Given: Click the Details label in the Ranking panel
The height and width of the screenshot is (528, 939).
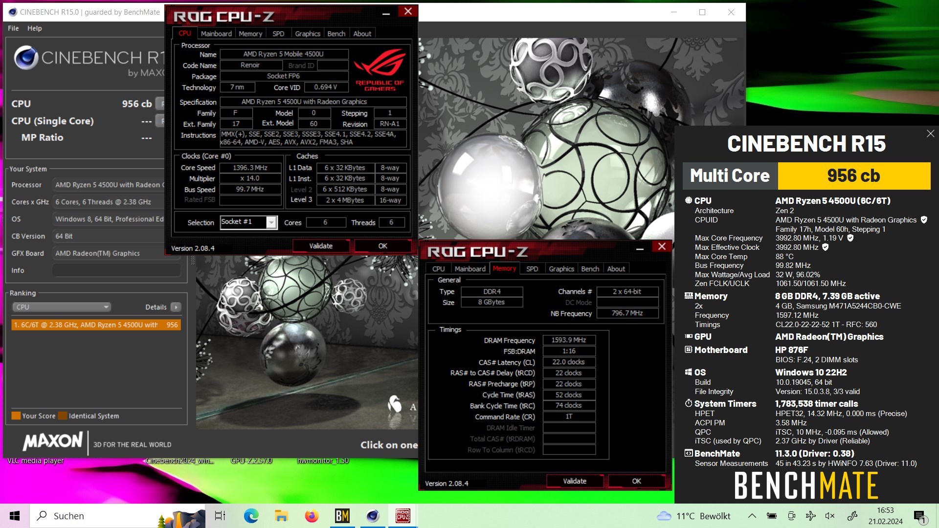Looking at the screenshot, I should point(156,307).
